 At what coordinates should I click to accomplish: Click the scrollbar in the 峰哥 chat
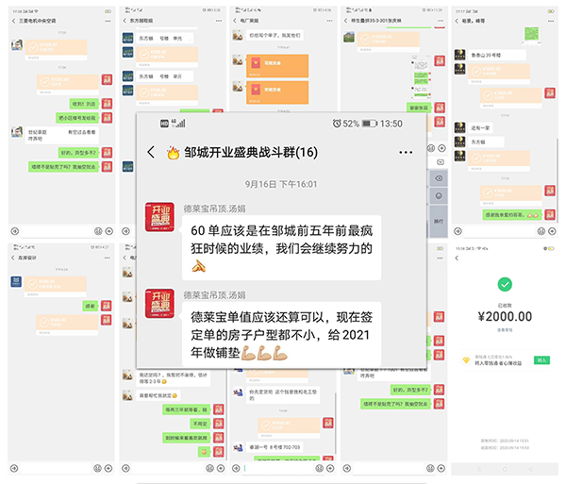(x=557, y=180)
